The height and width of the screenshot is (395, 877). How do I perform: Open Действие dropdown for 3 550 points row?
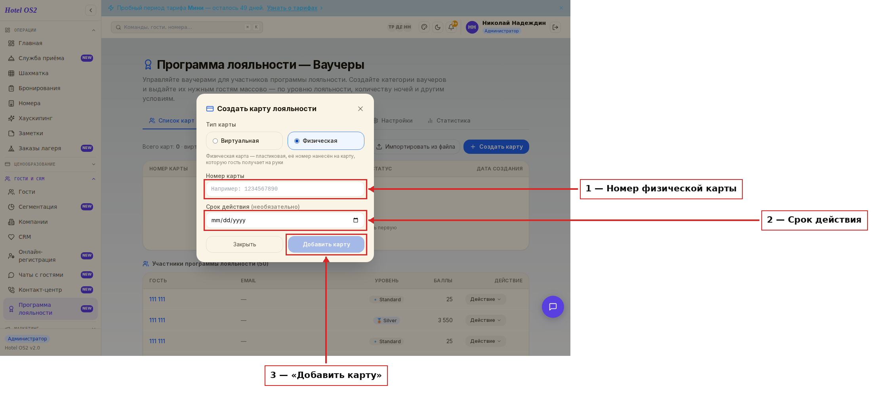[486, 320]
